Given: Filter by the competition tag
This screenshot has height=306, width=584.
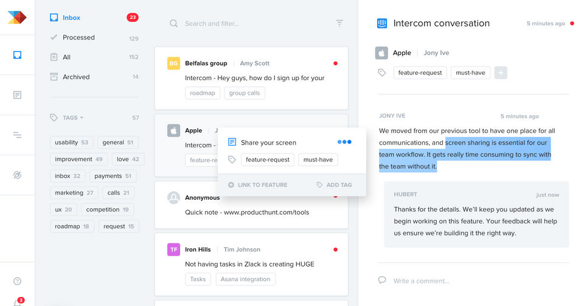Looking at the screenshot, I should click(107, 209).
